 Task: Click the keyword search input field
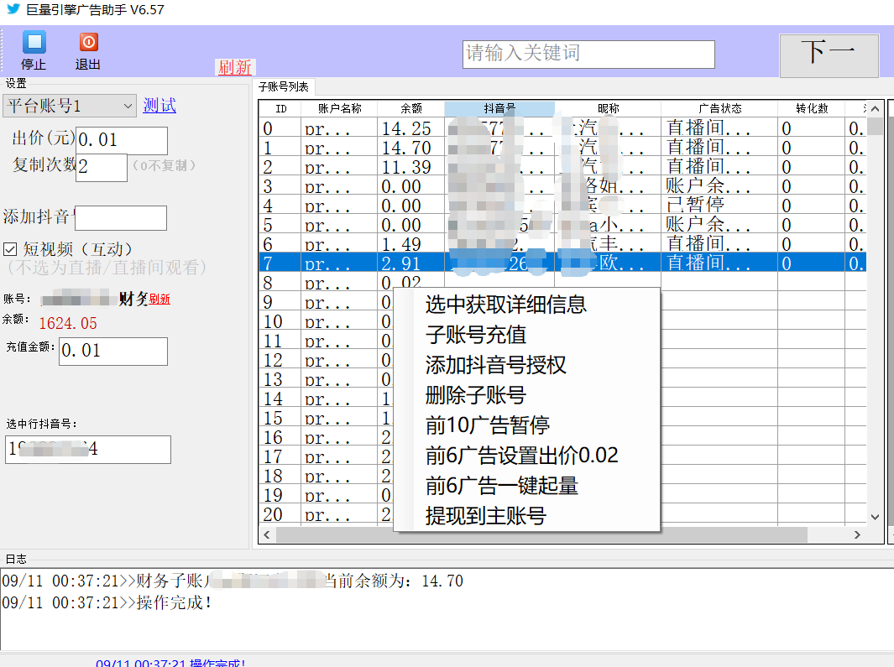588,54
